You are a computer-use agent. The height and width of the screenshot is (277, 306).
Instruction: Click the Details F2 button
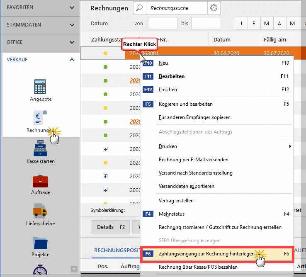[110, 227]
